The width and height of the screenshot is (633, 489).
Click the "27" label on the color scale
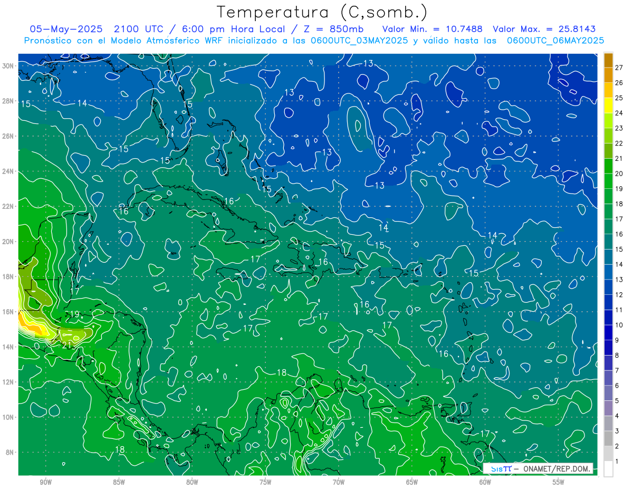tap(619, 68)
